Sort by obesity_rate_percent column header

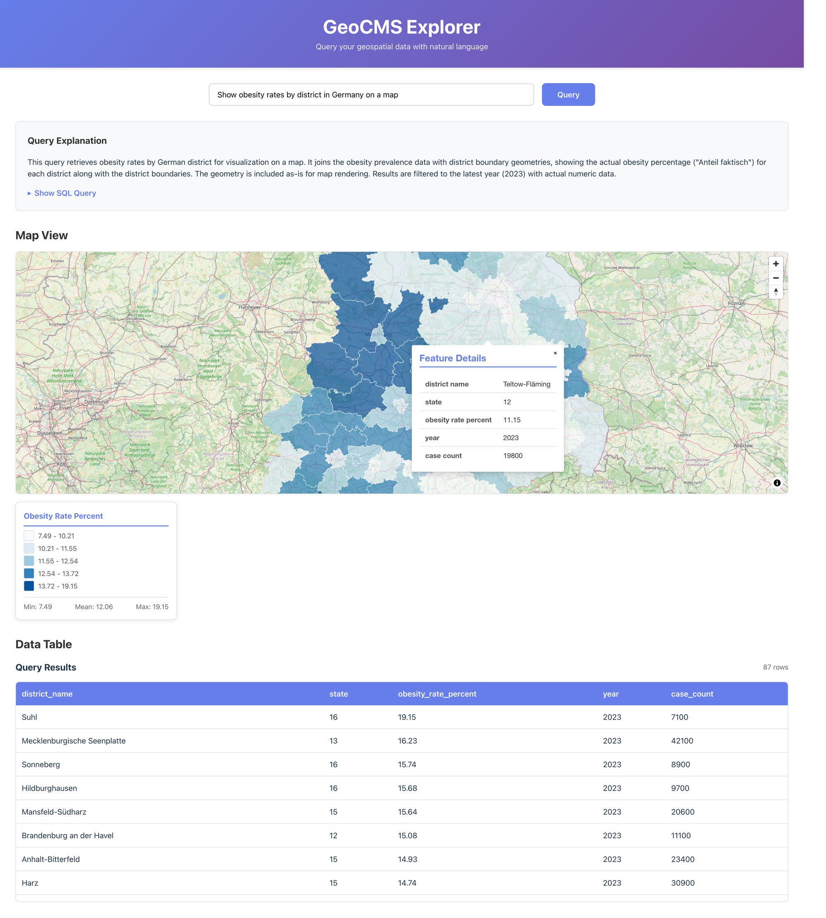(x=437, y=694)
